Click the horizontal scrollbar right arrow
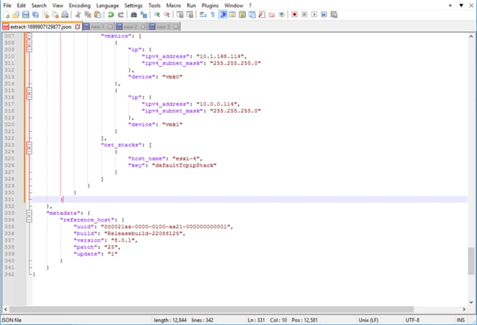The height and width of the screenshot is (325, 477). [464, 309]
